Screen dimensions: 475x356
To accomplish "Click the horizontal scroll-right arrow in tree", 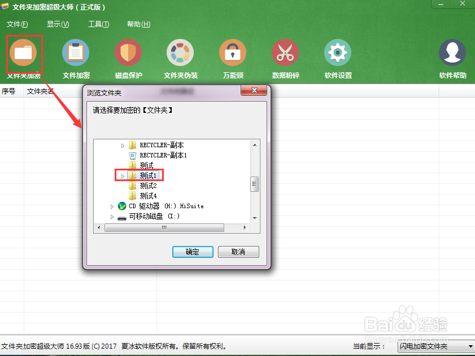I will [x=245, y=227].
